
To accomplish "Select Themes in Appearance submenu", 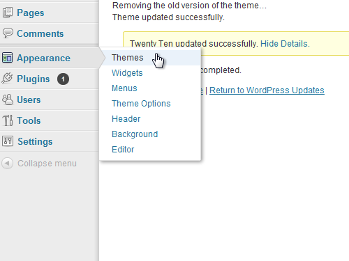I will (x=128, y=58).
